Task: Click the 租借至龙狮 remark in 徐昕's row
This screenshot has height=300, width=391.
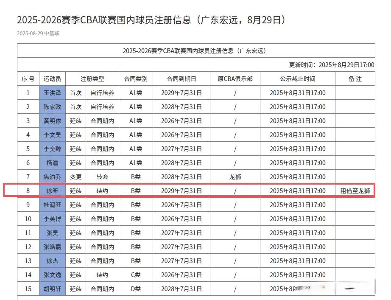Action: pos(355,191)
